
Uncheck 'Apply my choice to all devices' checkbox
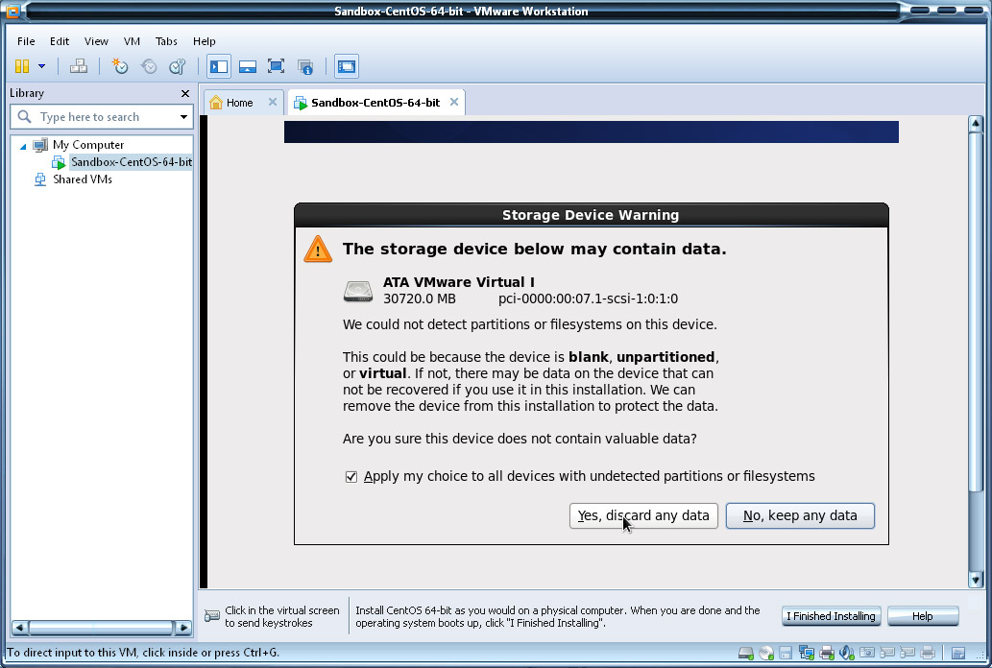click(x=351, y=476)
